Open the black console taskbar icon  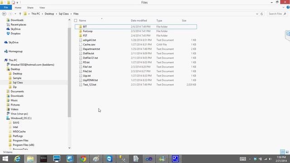[x=43, y=159]
